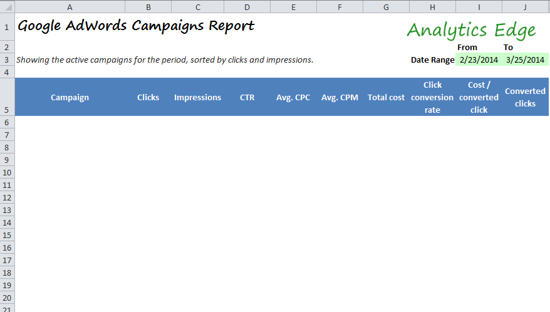Select entire column G via its header

(386, 6)
